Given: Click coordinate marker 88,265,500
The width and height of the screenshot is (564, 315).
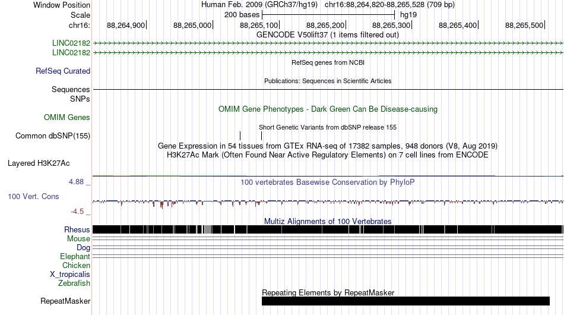Looking at the screenshot, I should click(x=524, y=25).
